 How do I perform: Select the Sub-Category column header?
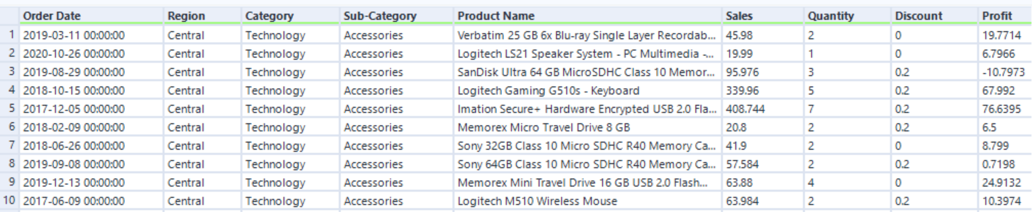[396, 16]
